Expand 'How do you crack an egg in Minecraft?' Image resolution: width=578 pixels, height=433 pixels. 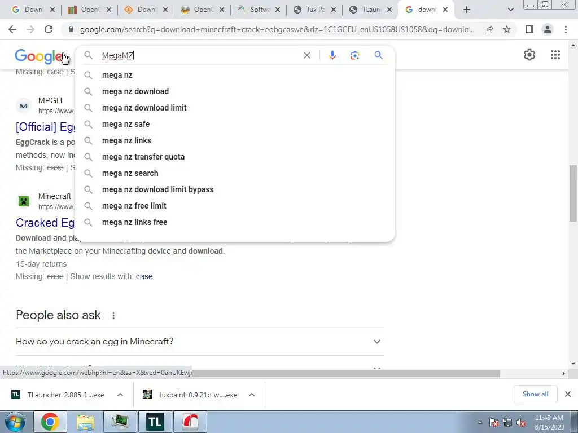[200, 342]
